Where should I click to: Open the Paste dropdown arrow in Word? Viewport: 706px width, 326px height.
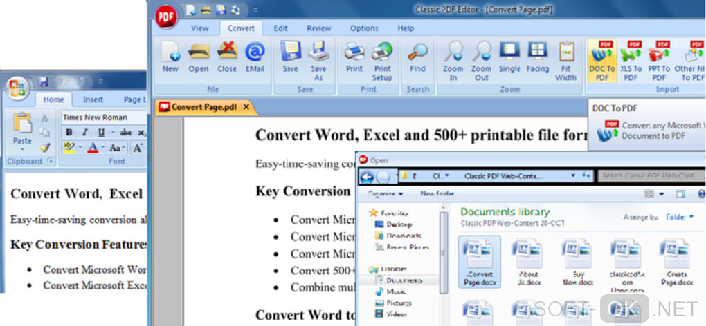coord(22,148)
